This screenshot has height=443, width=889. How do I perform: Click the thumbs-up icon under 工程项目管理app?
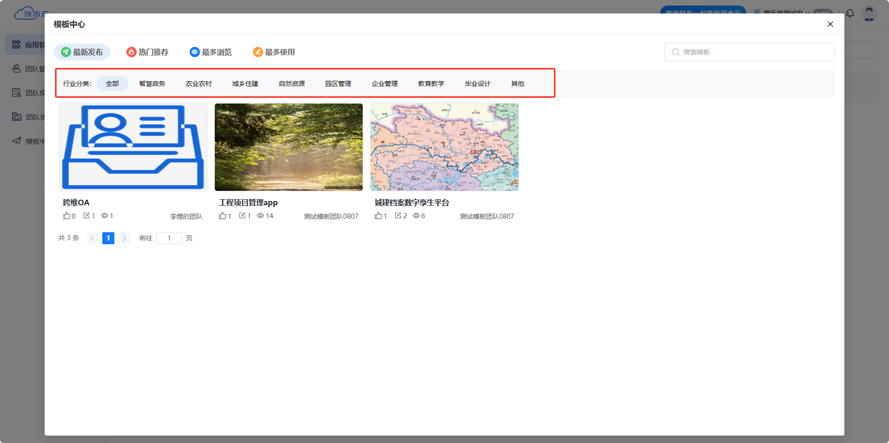coord(223,216)
